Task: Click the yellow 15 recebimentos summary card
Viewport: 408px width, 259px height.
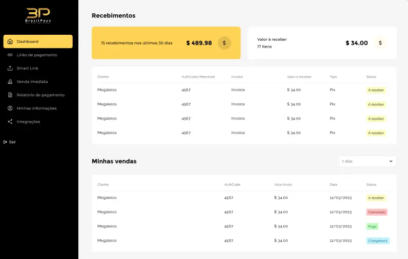Action: pos(166,43)
